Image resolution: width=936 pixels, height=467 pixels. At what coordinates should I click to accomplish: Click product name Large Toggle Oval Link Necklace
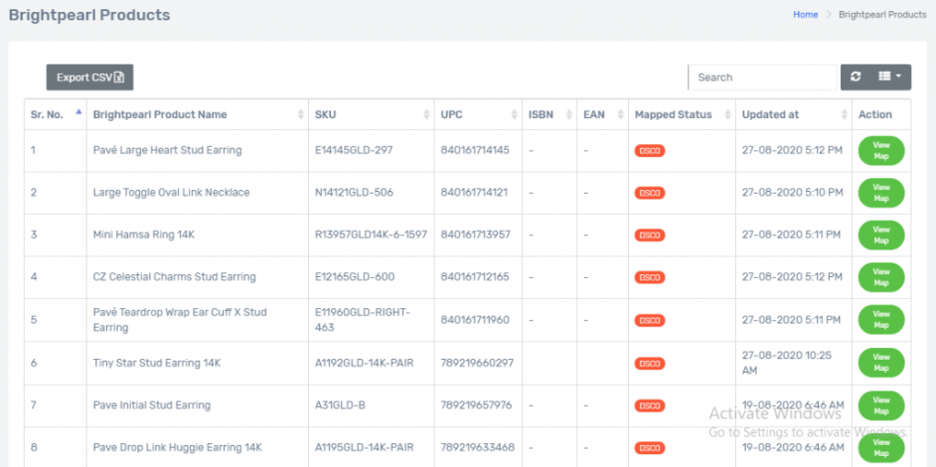(x=171, y=193)
